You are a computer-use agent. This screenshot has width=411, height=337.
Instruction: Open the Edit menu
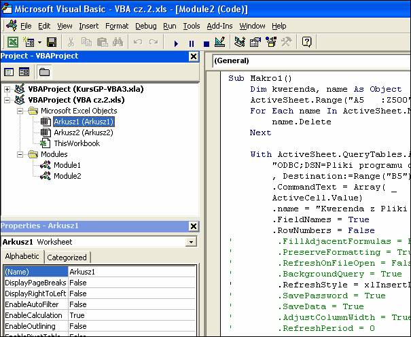44,26
